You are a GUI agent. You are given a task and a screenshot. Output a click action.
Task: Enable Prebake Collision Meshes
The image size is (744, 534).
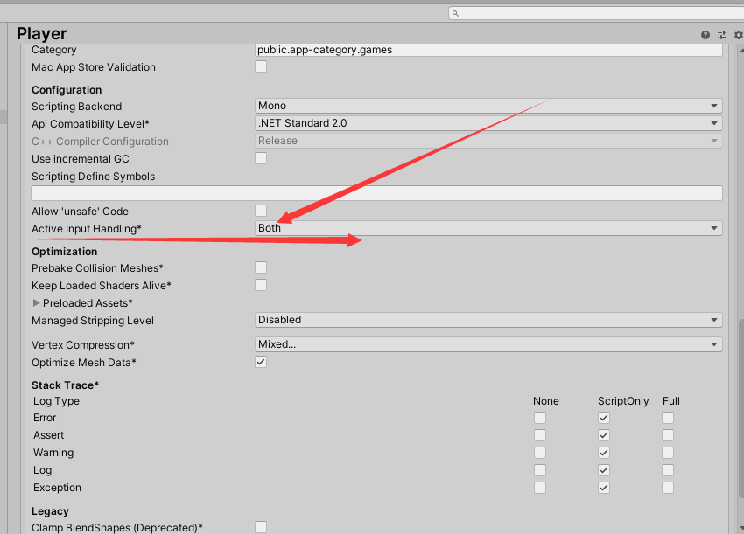pyautogui.click(x=260, y=267)
